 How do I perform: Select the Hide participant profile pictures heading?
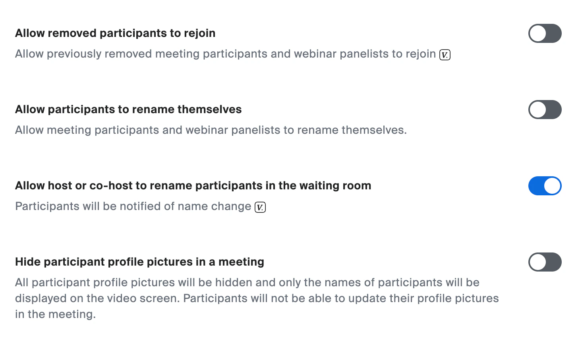[139, 262]
